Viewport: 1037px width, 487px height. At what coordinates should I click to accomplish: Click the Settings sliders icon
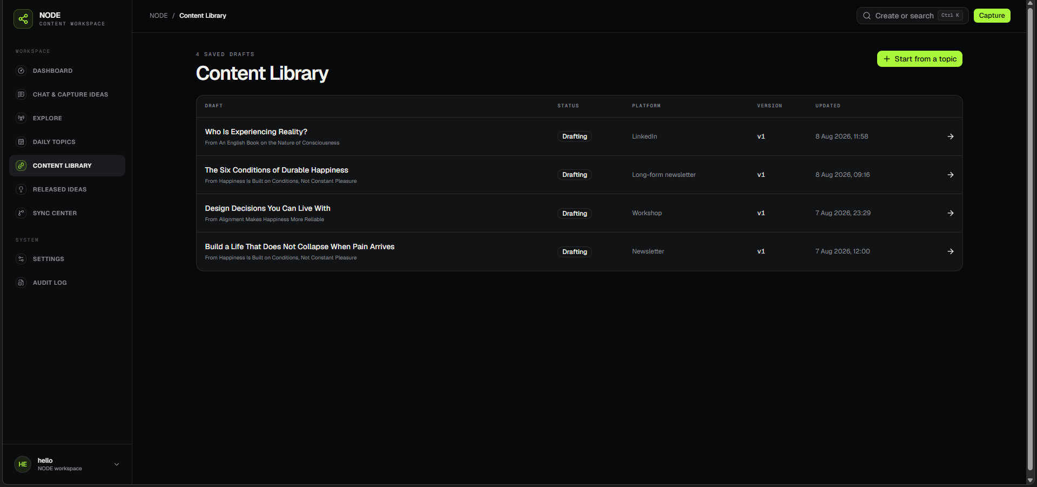(x=21, y=259)
